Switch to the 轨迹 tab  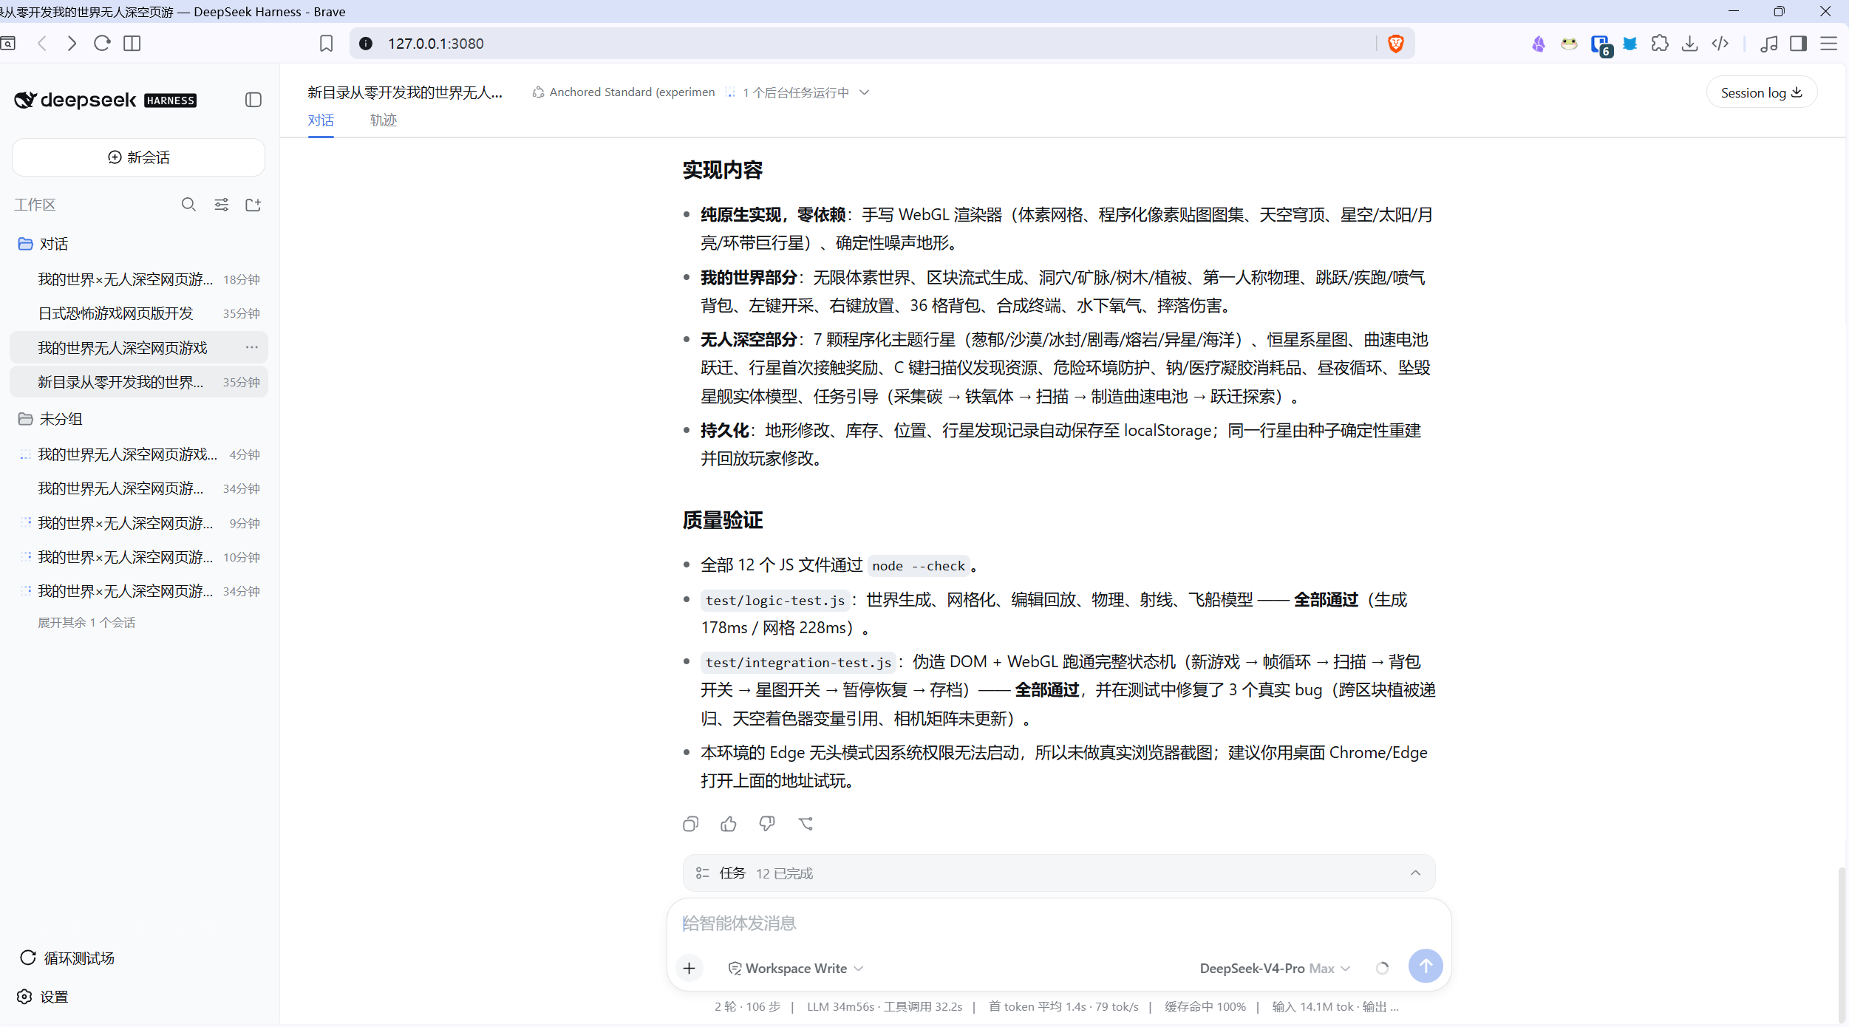pyautogui.click(x=384, y=120)
